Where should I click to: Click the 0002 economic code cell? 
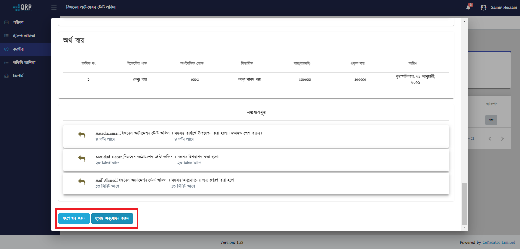point(195,80)
